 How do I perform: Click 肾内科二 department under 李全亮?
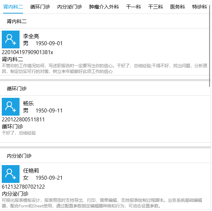click(x=12, y=59)
